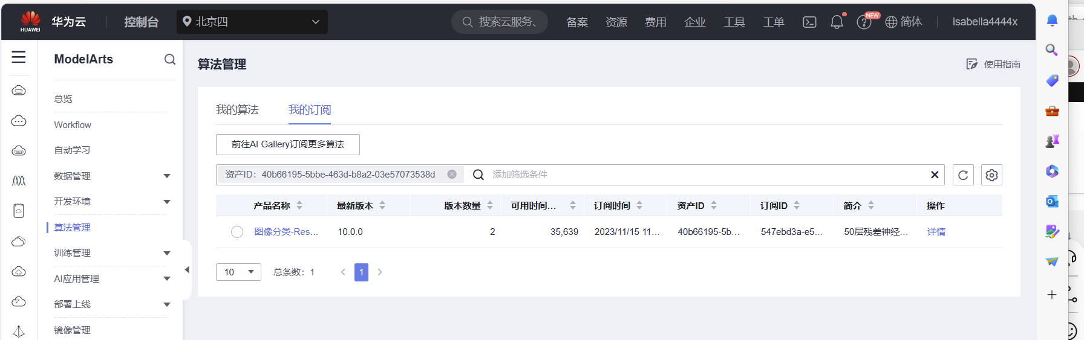Go to next page arrow
This screenshot has height=340, width=1084.
(380, 272)
